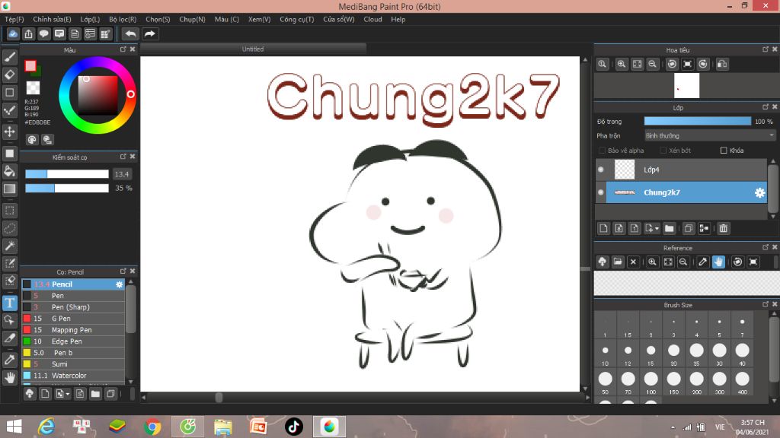Viewport: 780px width, 438px height.
Task: Create a layer folder in the Lớp panel
Action: coord(669,228)
